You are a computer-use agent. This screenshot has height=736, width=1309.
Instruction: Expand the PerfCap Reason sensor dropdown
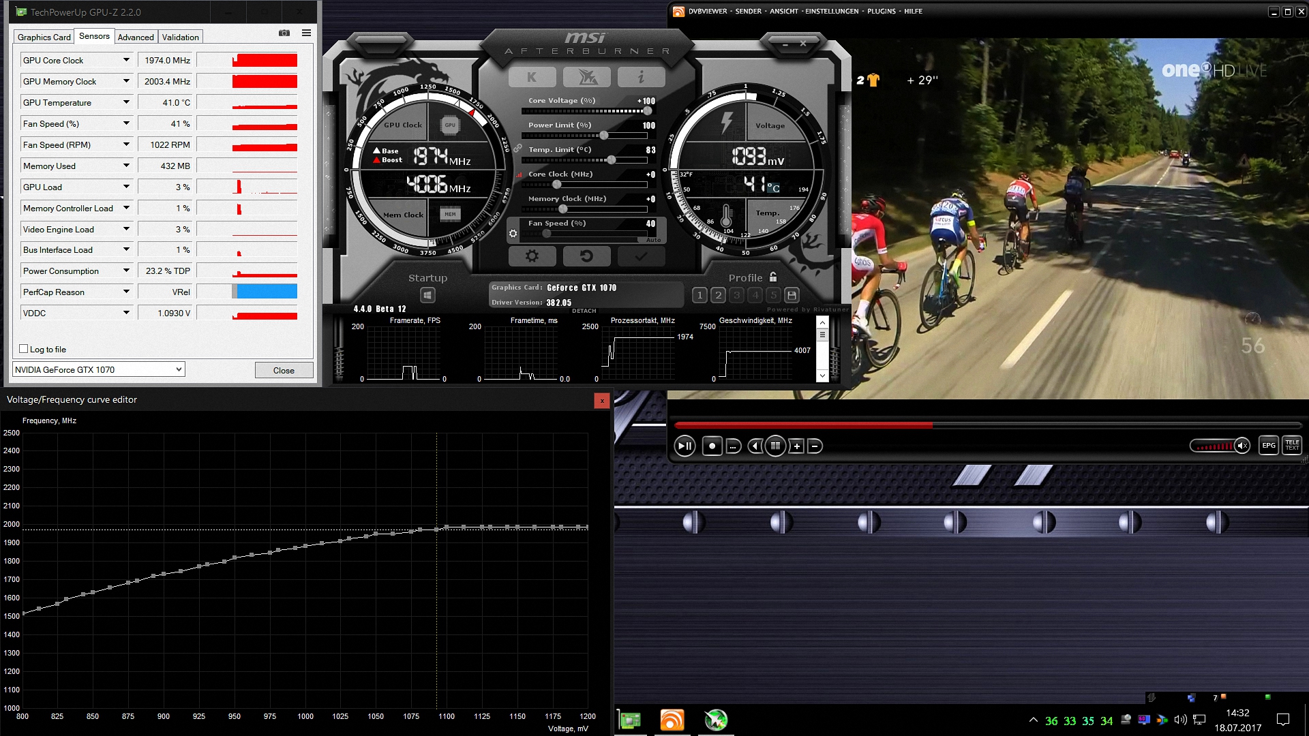pyautogui.click(x=126, y=292)
